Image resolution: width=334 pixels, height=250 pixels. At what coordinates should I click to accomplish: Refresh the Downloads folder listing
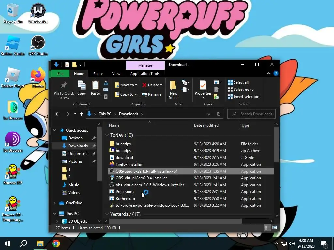point(218,114)
